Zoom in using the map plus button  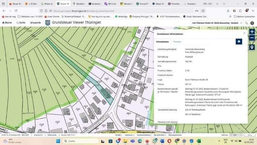click(252, 32)
